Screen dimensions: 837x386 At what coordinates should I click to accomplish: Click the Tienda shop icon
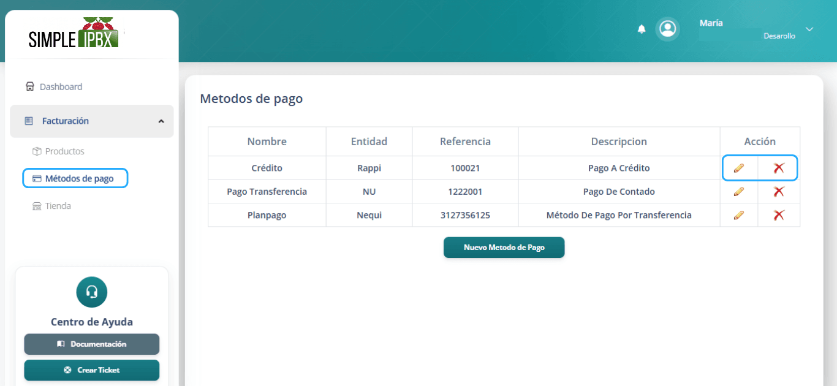[x=37, y=206]
